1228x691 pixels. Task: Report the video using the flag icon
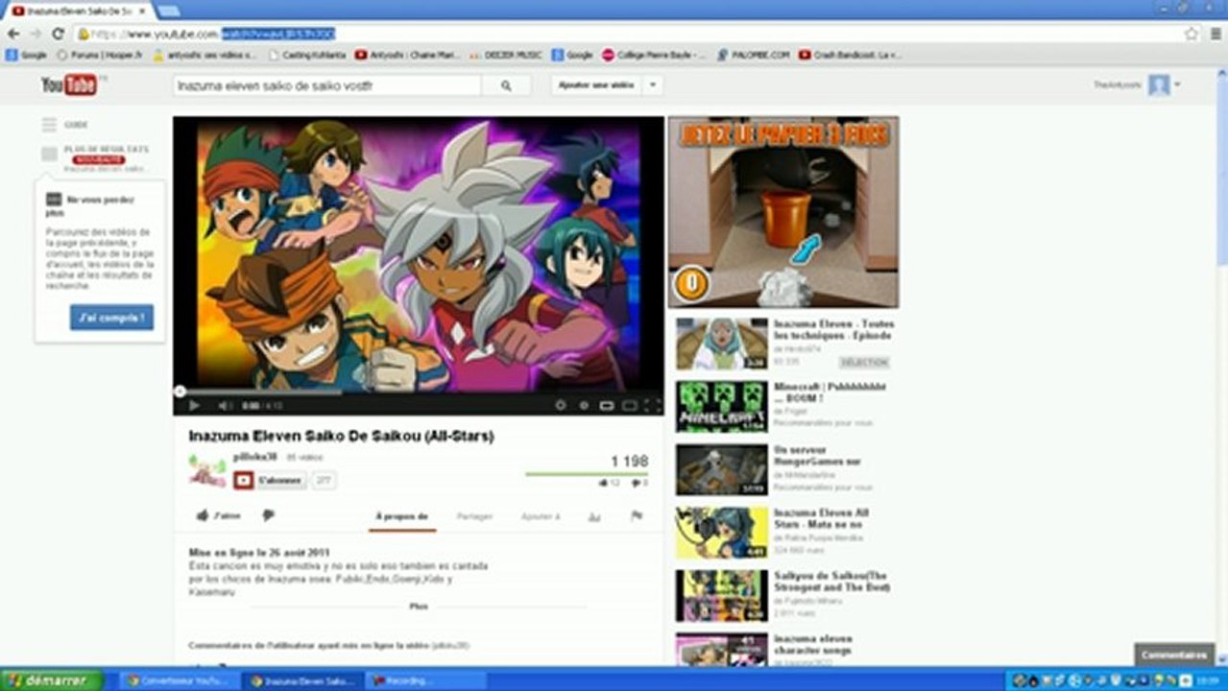coord(636,516)
